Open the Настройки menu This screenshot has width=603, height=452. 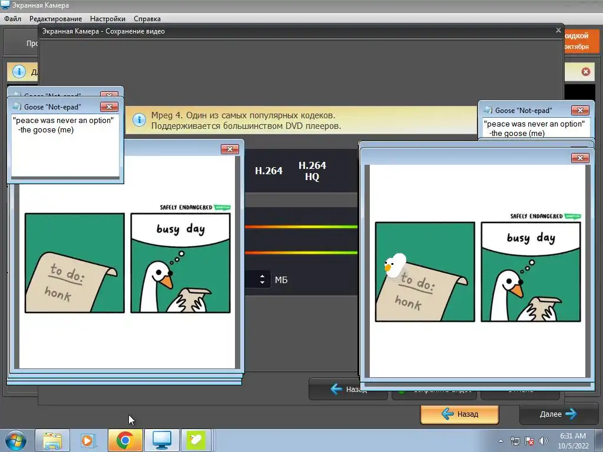(108, 18)
